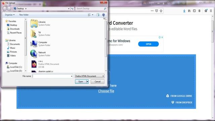Click the File name input field
215x121 pixels.
point(51,76)
